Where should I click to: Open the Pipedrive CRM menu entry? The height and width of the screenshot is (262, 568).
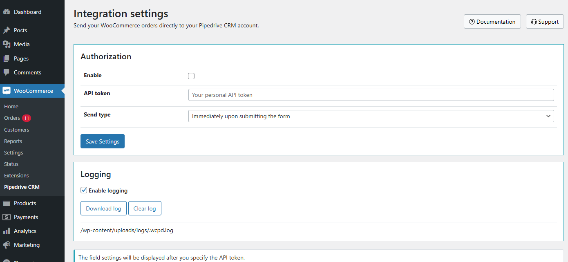tap(21, 187)
